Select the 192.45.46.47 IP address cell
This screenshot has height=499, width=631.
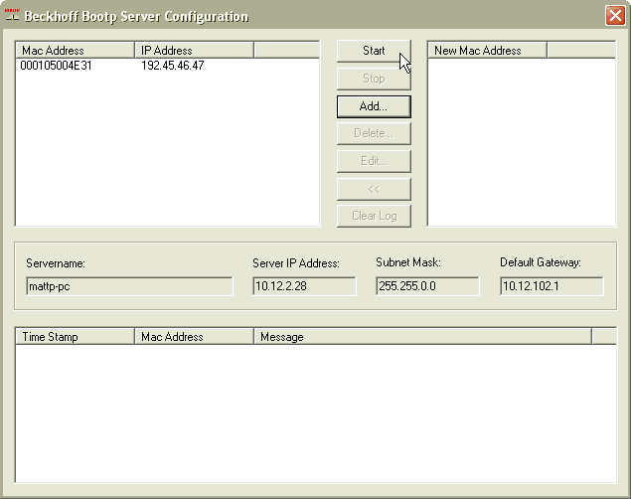[173, 66]
